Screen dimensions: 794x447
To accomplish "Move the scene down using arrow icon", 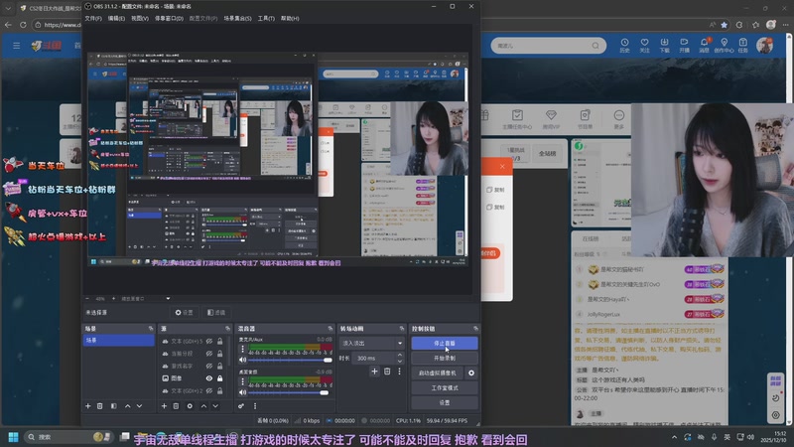I will point(139,406).
